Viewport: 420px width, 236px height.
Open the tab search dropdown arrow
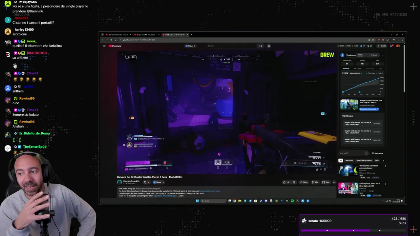click(102, 35)
